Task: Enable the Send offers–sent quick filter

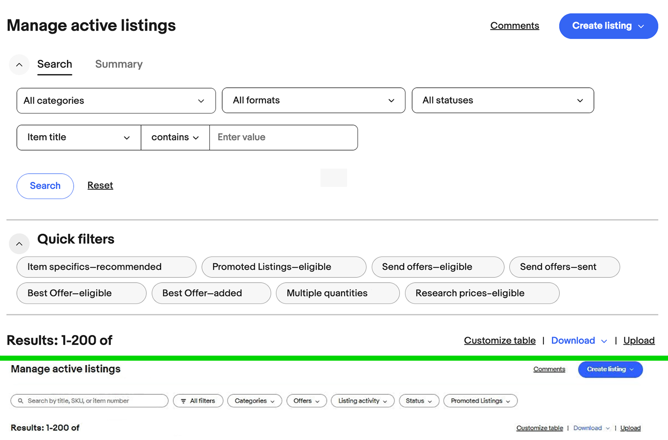Action: point(564,267)
